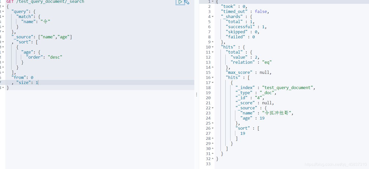Collapse the hit object arrow on response line 17

[x=213, y=83]
